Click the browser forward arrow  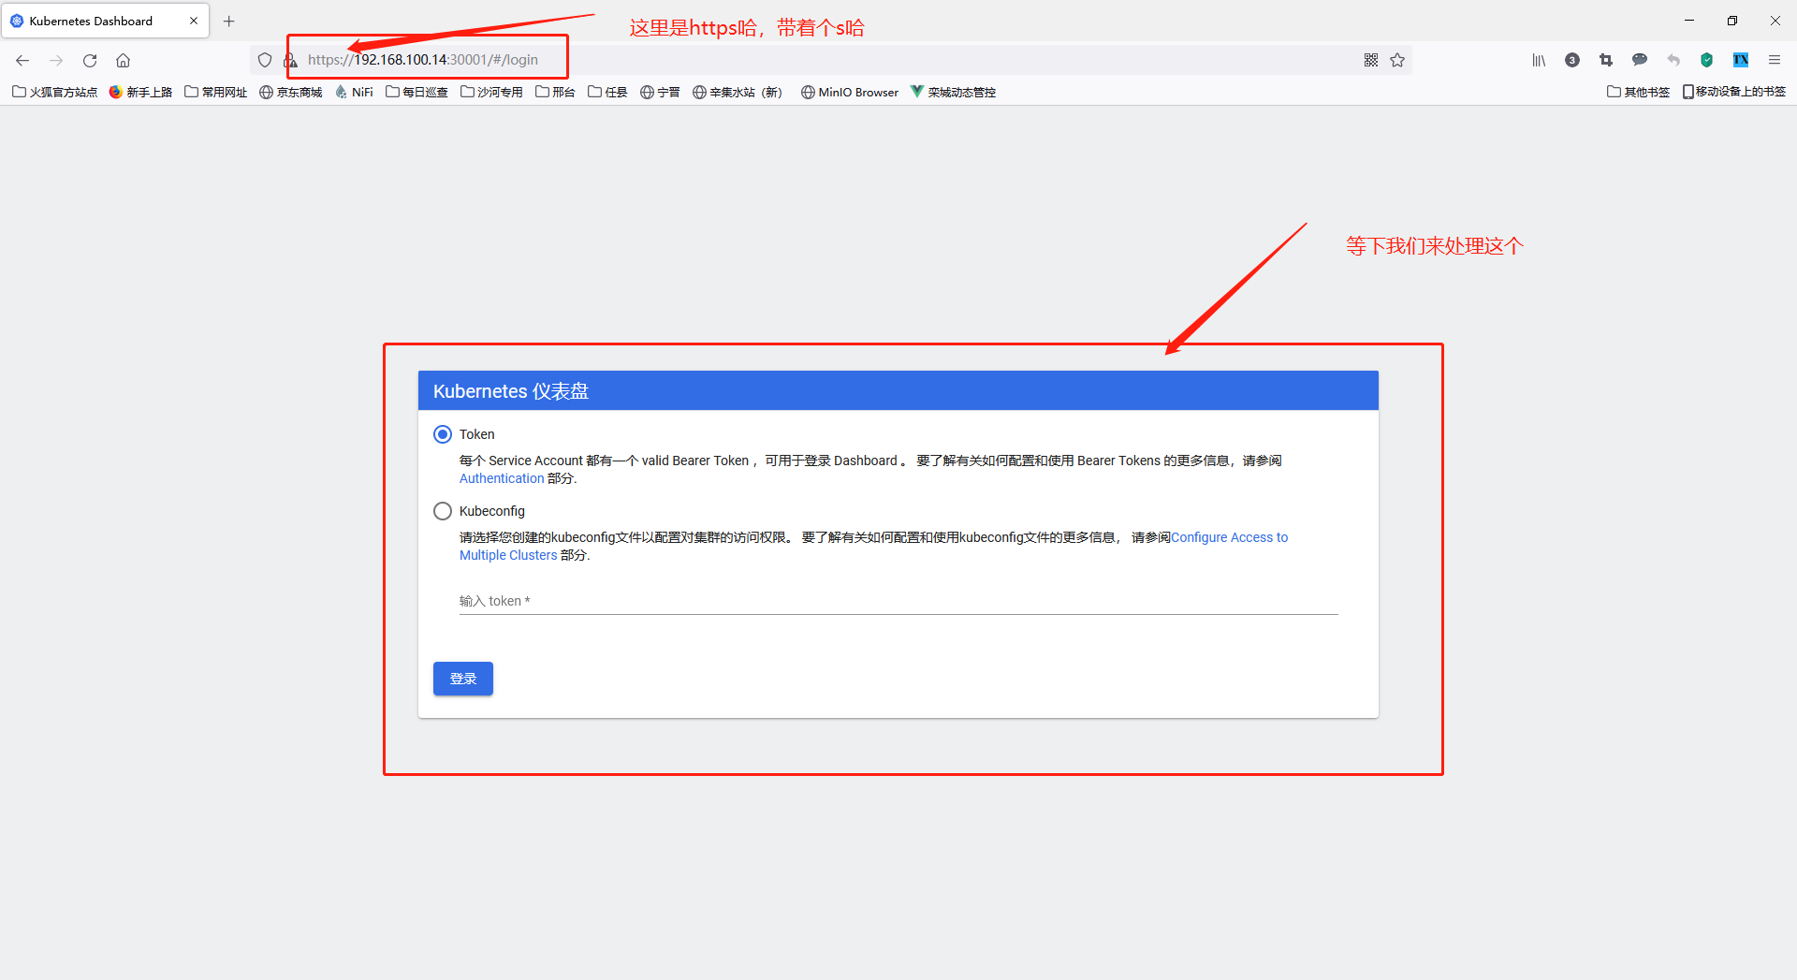click(x=56, y=60)
